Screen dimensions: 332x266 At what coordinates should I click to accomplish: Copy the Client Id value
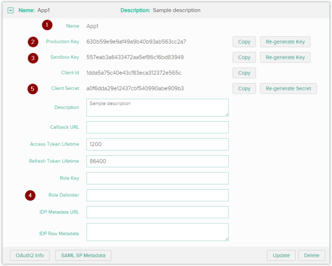click(244, 73)
